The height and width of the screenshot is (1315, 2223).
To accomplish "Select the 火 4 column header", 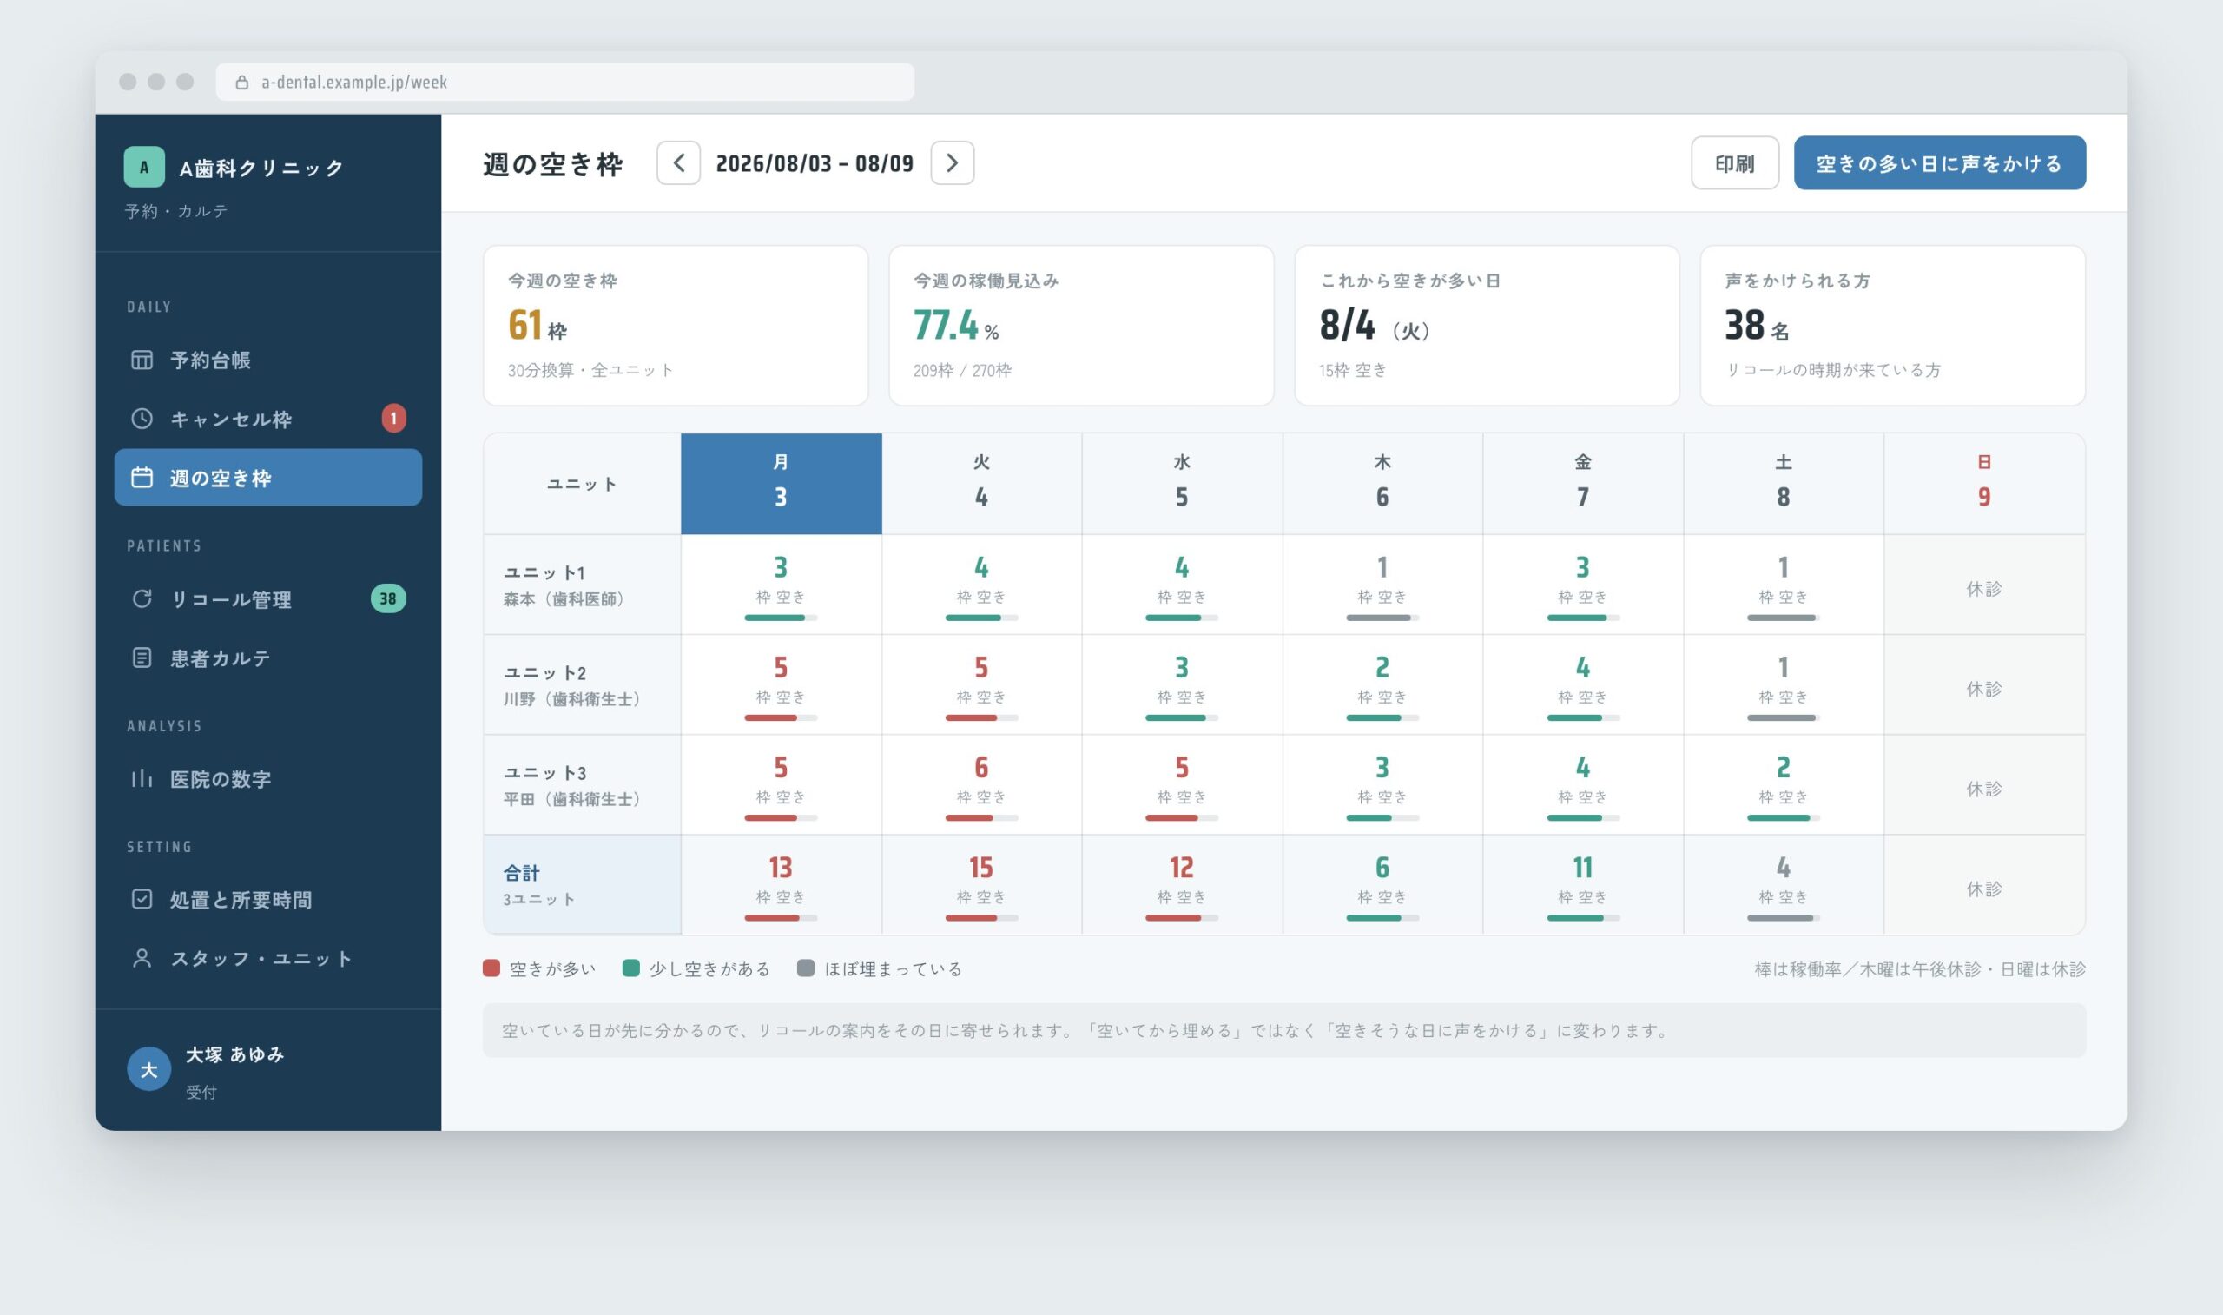I will coord(981,484).
